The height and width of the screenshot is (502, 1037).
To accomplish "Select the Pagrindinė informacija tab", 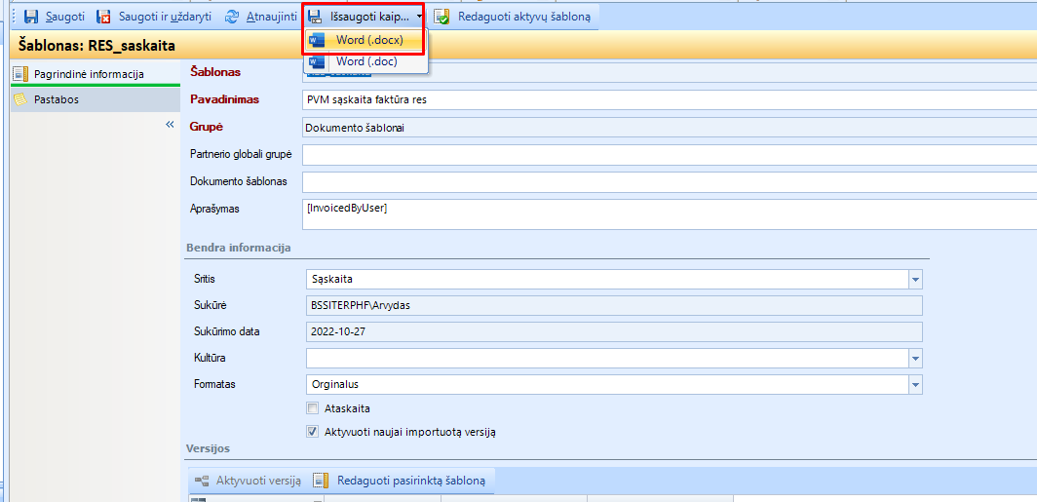I will tap(88, 74).
